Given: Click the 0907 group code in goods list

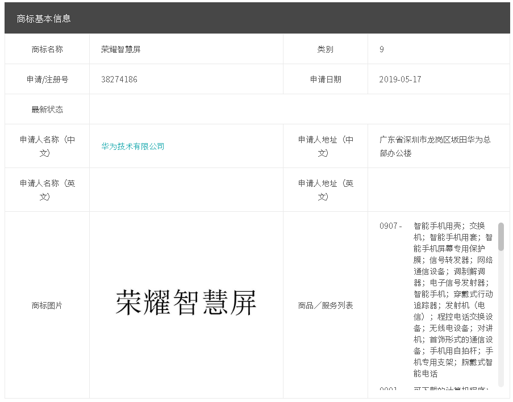Looking at the screenshot, I should pos(390,226).
